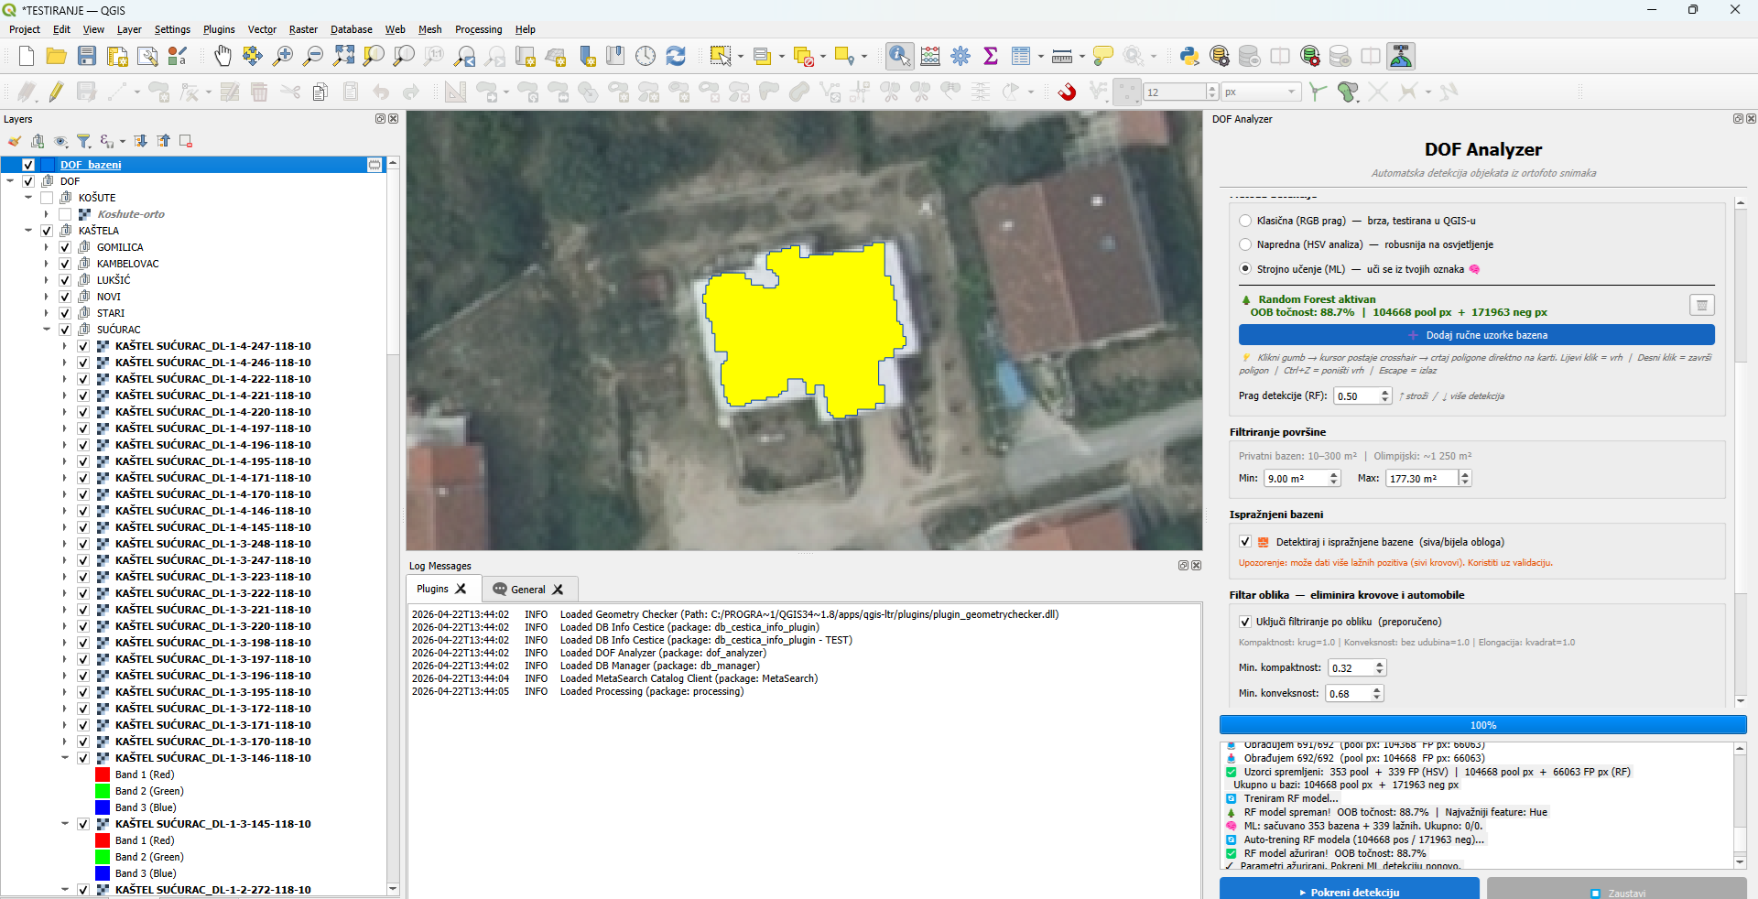The width and height of the screenshot is (1758, 899).
Task: Open select features tool dropdown arrow
Action: point(741,57)
